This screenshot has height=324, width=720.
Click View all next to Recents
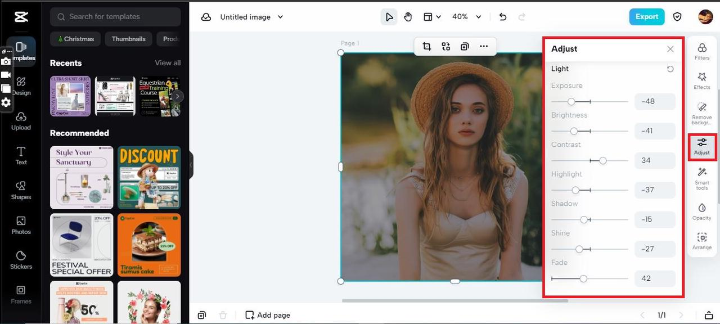[x=168, y=63]
